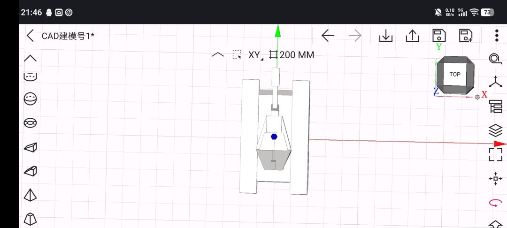Select the wedge shape tool
Screen dimensions: 507x228
[31, 147]
